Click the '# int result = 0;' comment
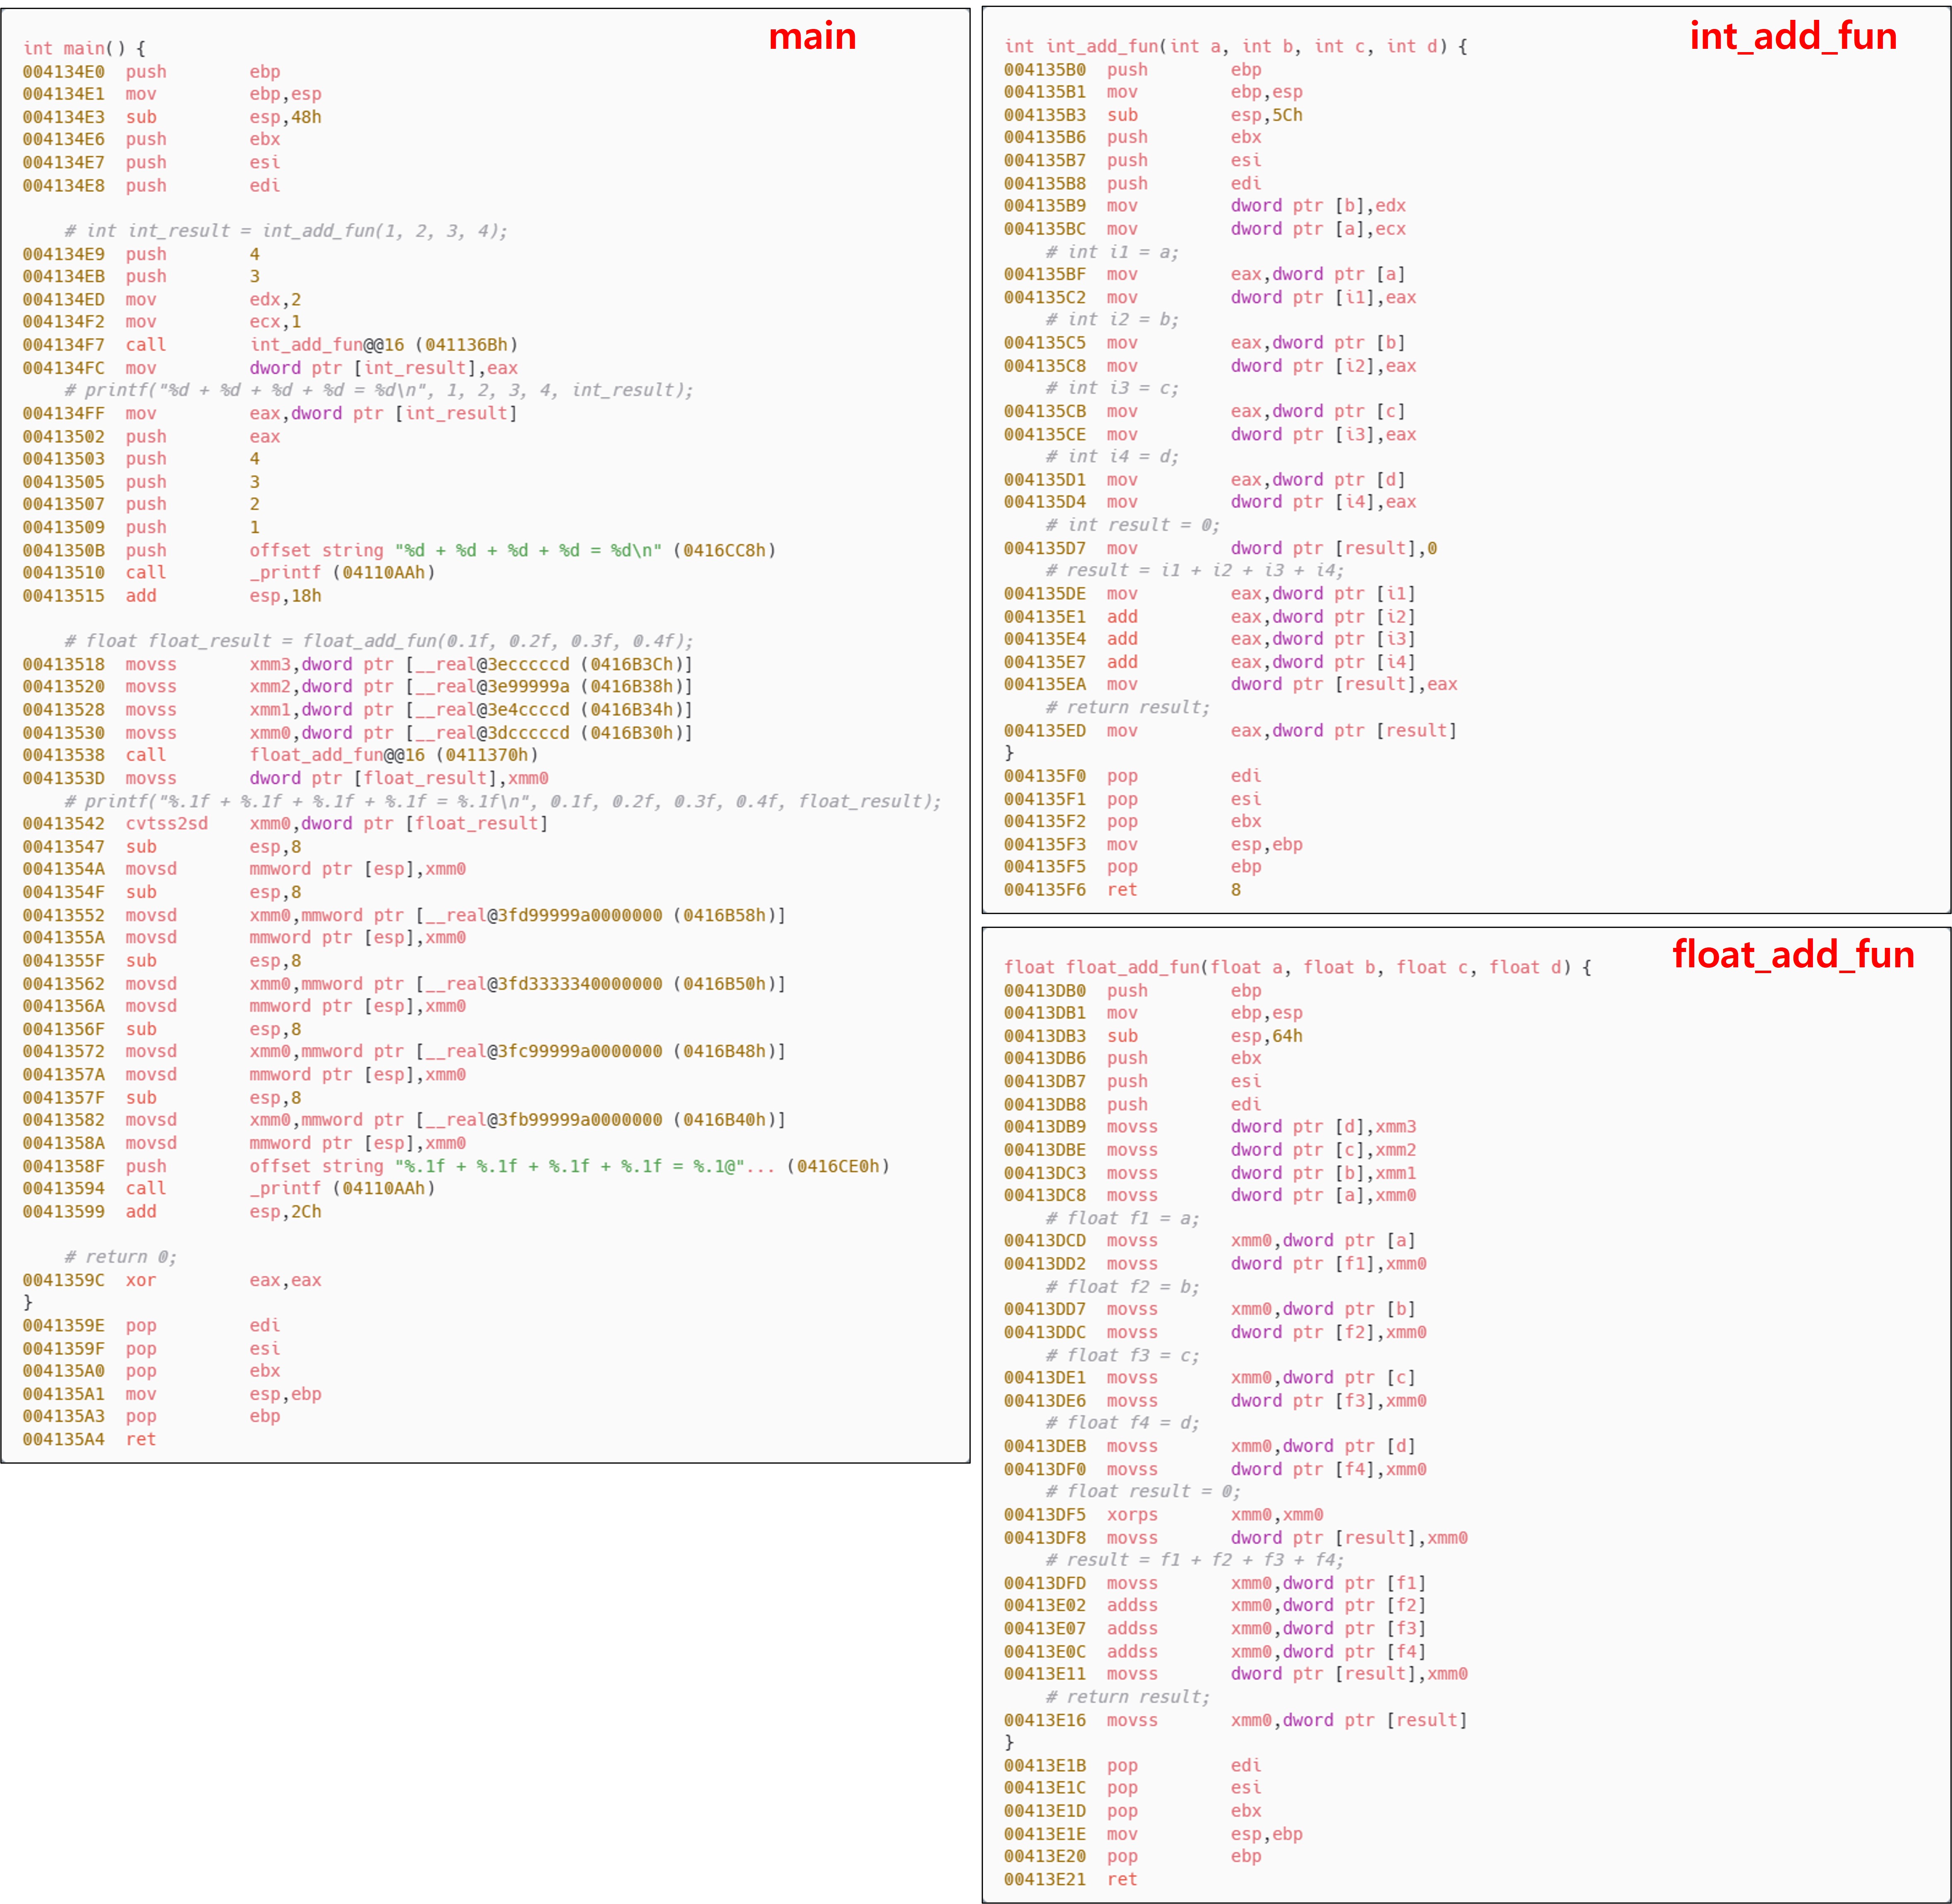The image size is (1952, 1904). pyautogui.click(x=1132, y=525)
